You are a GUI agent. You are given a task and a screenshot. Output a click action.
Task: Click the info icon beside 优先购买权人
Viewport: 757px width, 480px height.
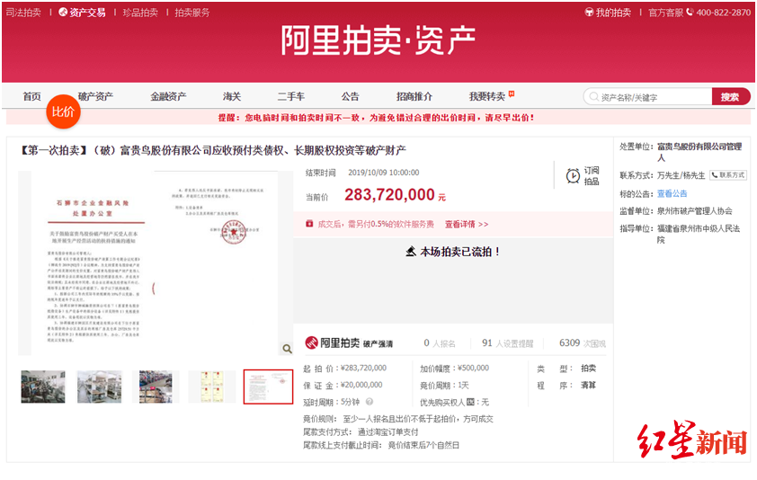(x=470, y=402)
